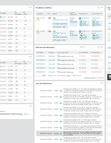Go to previous page of DNS Records Mismatch

40,76
